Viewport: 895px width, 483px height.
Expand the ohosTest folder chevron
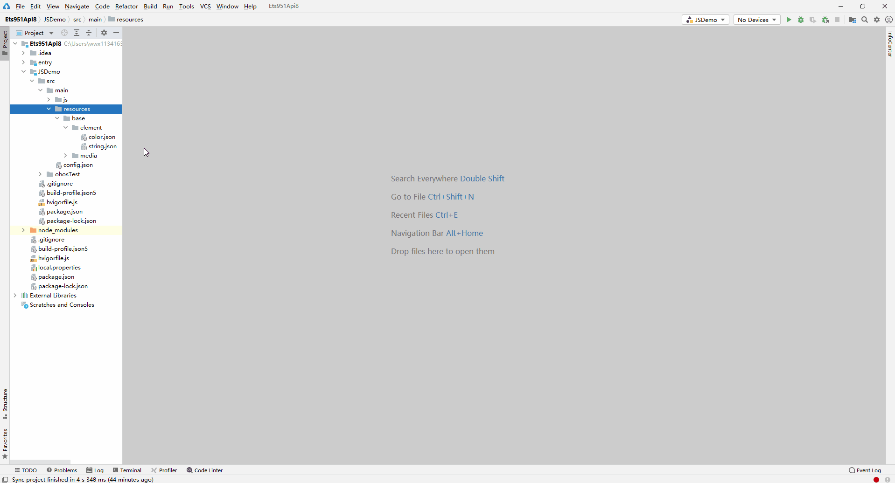pyautogui.click(x=41, y=174)
